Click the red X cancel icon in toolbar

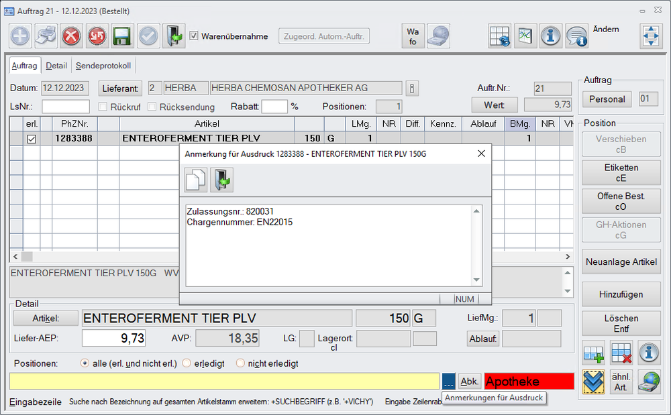point(71,36)
